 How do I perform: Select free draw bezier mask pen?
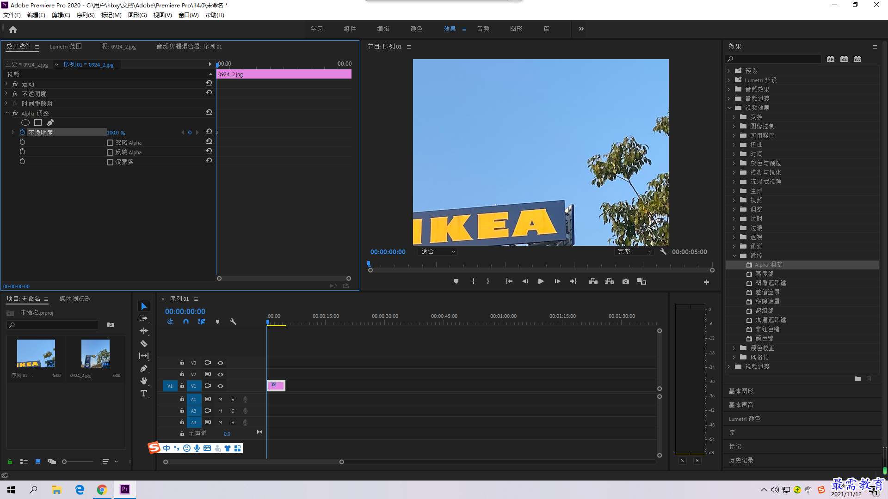tap(50, 122)
